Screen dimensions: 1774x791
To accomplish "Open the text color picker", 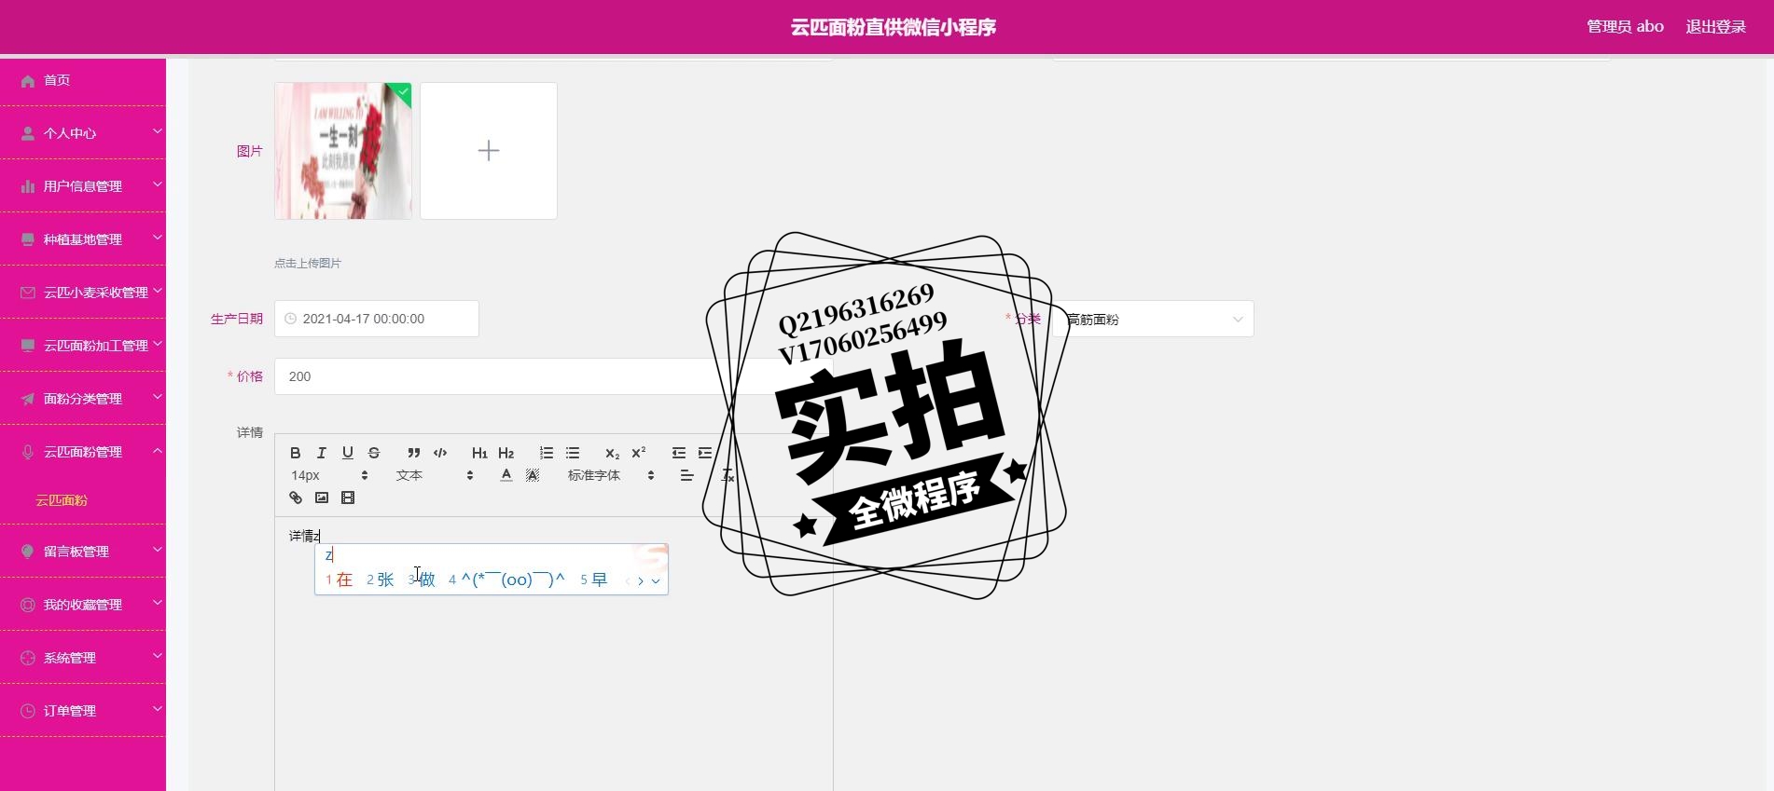I will [506, 475].
